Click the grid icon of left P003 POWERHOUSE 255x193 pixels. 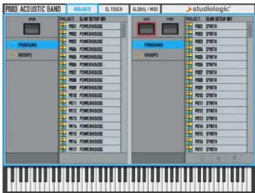[x=63, y=41]
